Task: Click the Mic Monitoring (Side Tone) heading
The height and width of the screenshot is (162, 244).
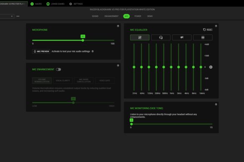Action: [x=146, y=108]
